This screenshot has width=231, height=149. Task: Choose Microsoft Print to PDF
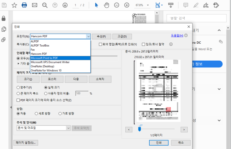60,58
